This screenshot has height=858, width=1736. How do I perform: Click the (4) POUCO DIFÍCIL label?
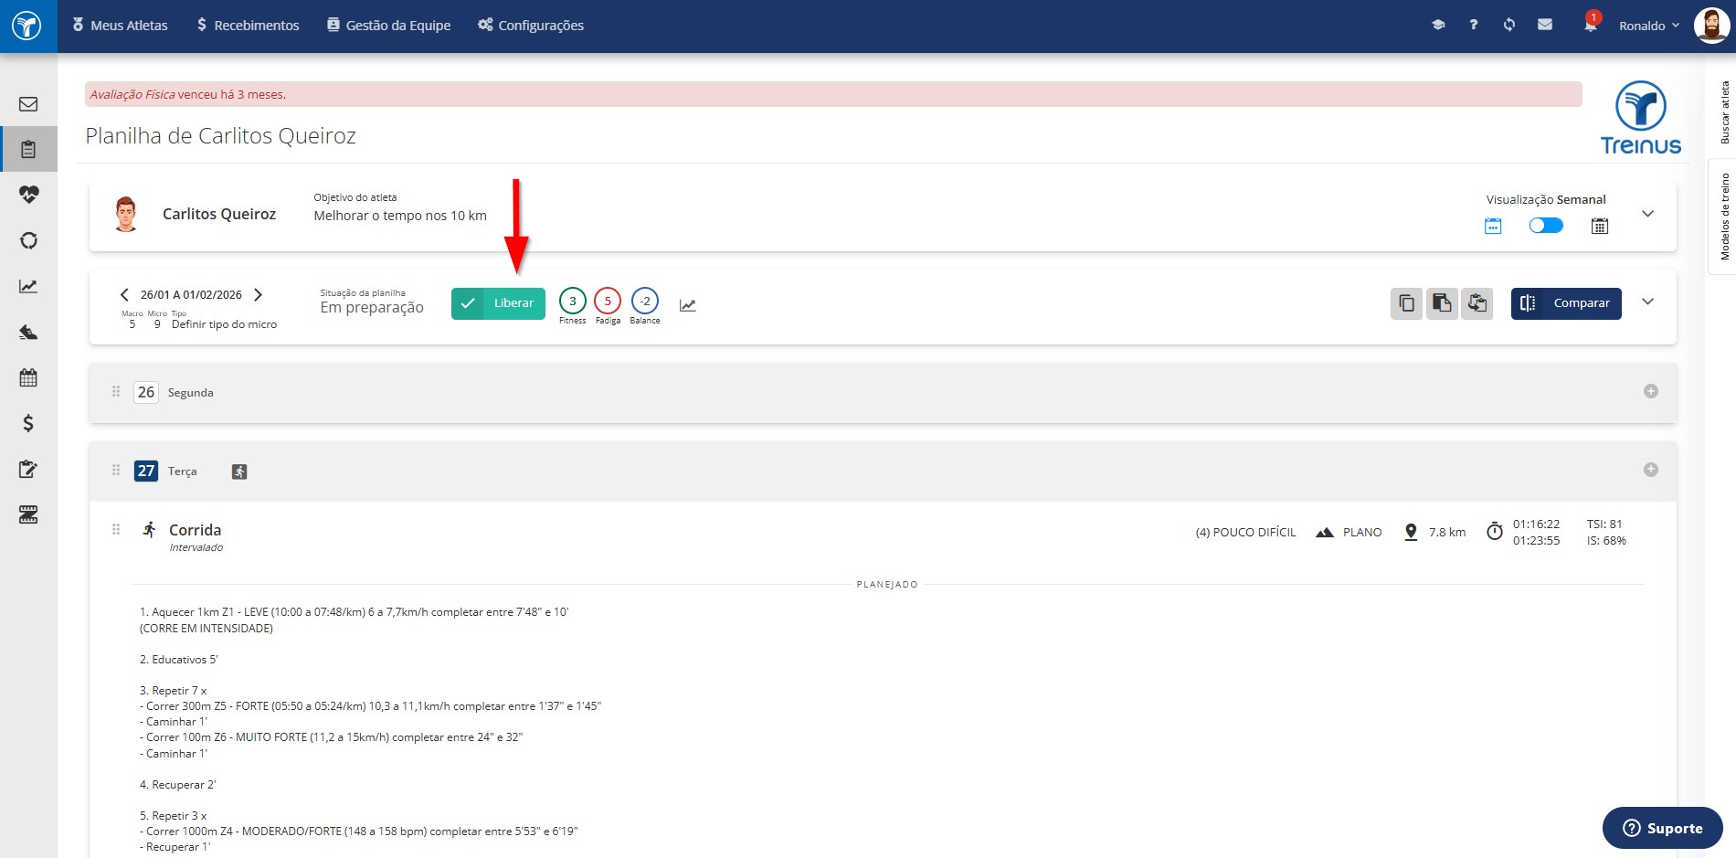pos(1245,532)
